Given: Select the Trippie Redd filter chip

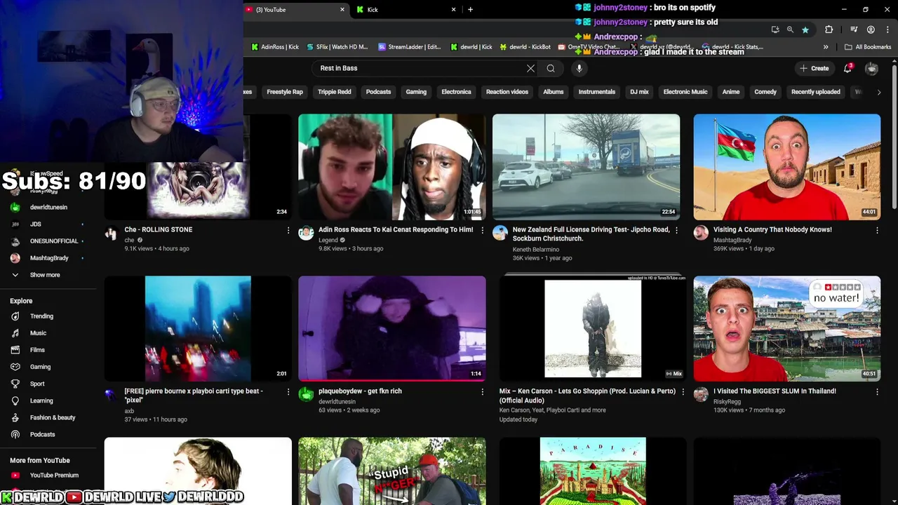Looking at the screenshot, I should click(x=334, y=92).
